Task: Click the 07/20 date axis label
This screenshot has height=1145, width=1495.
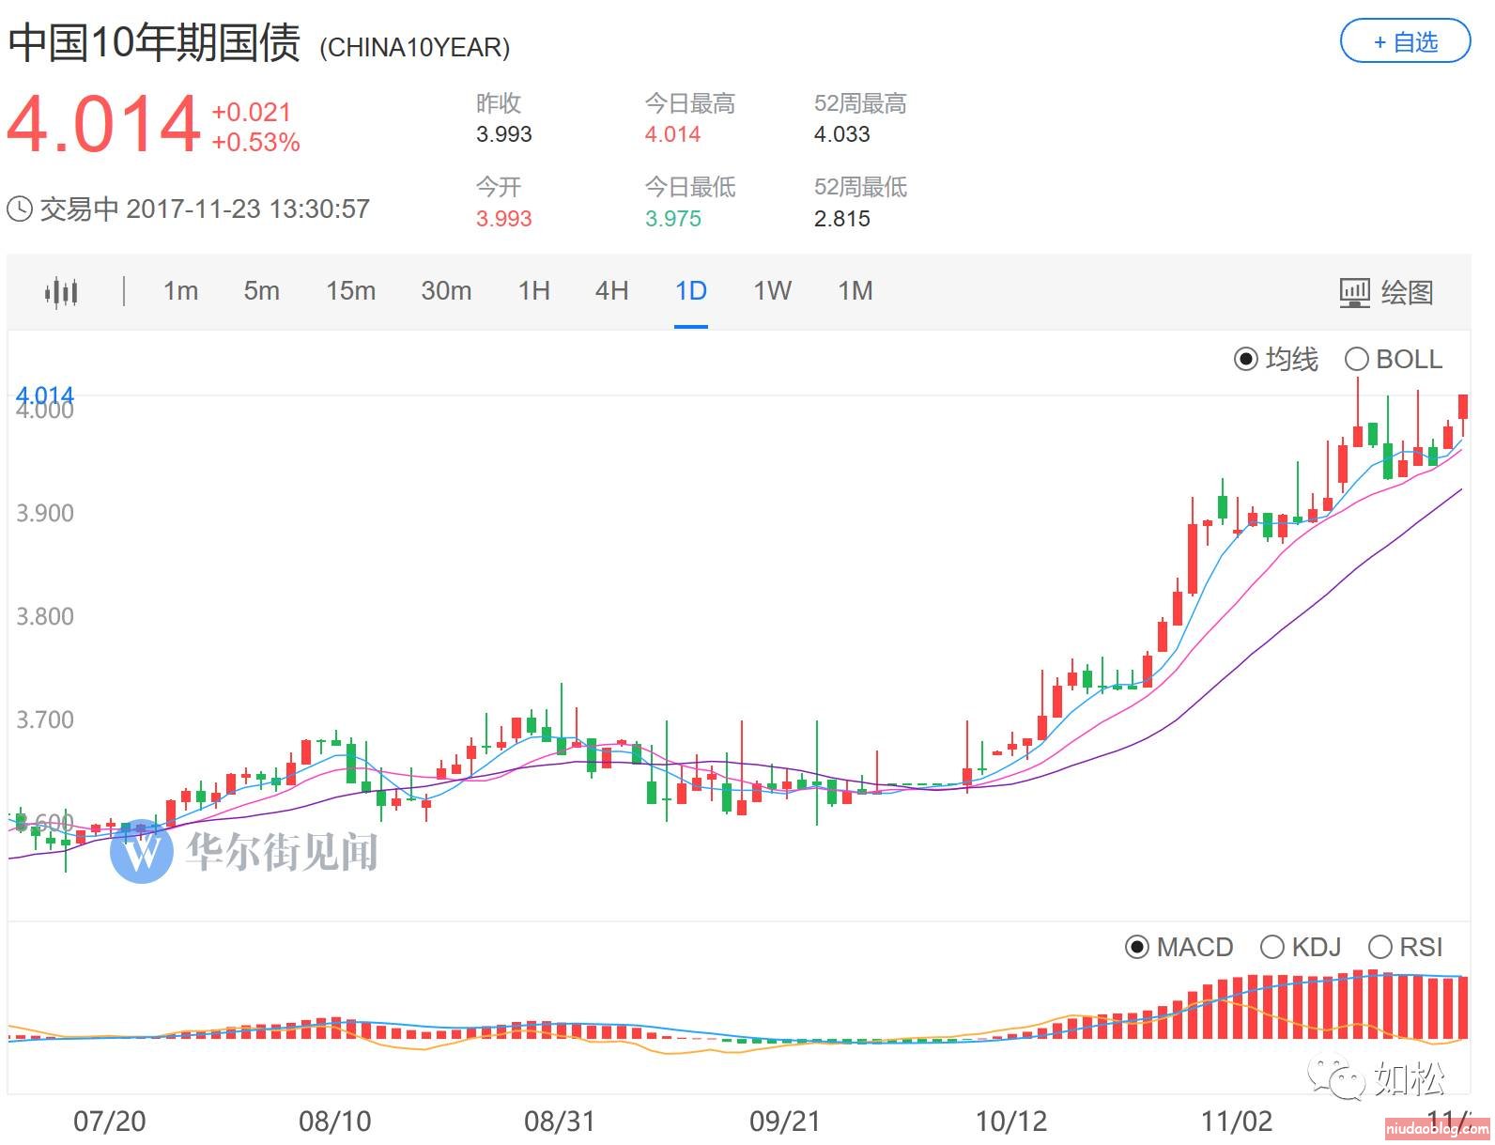Action: [109, 1121]
